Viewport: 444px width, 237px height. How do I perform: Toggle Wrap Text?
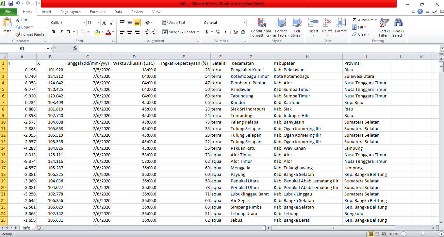pos(174,23)
